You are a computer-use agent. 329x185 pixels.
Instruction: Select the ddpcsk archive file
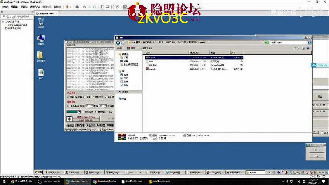coord(194,58)
